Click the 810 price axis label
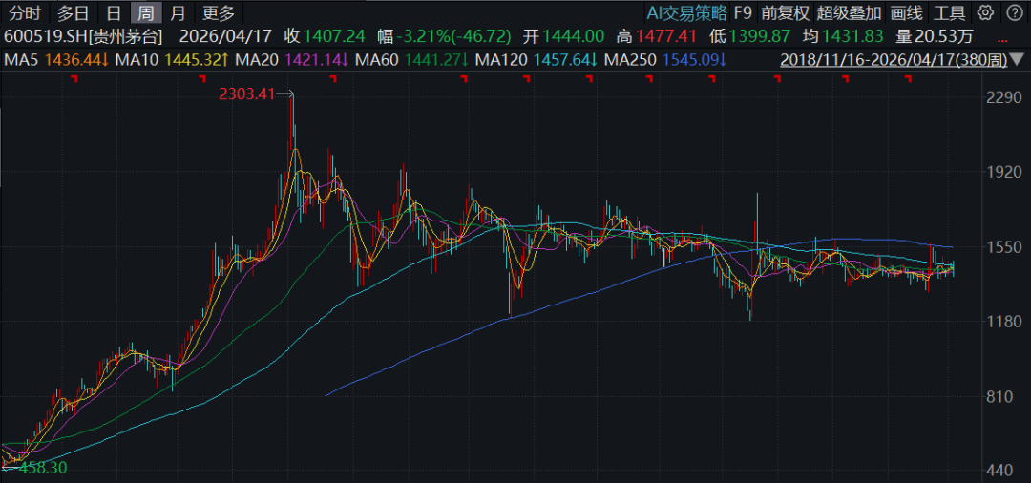 click(x=1002, y=396)
